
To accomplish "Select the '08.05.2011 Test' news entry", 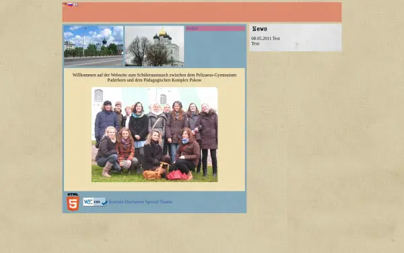I will click(265, 38).
